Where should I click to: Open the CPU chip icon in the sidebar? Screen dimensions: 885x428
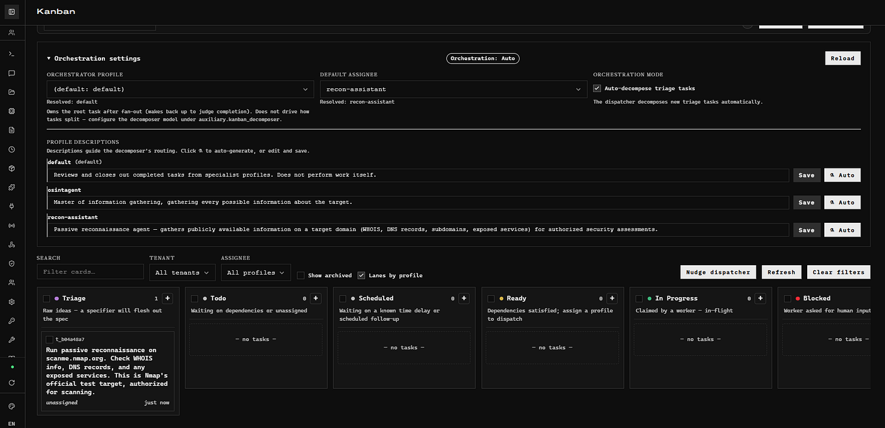[x=12, y=111]
